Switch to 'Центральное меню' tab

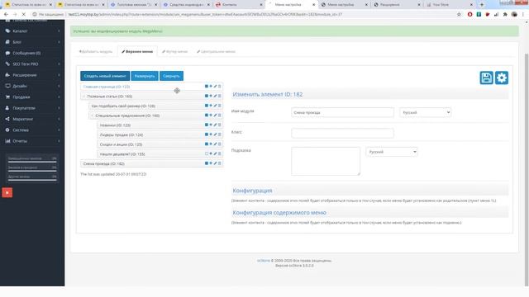click(x=217, y=51)
